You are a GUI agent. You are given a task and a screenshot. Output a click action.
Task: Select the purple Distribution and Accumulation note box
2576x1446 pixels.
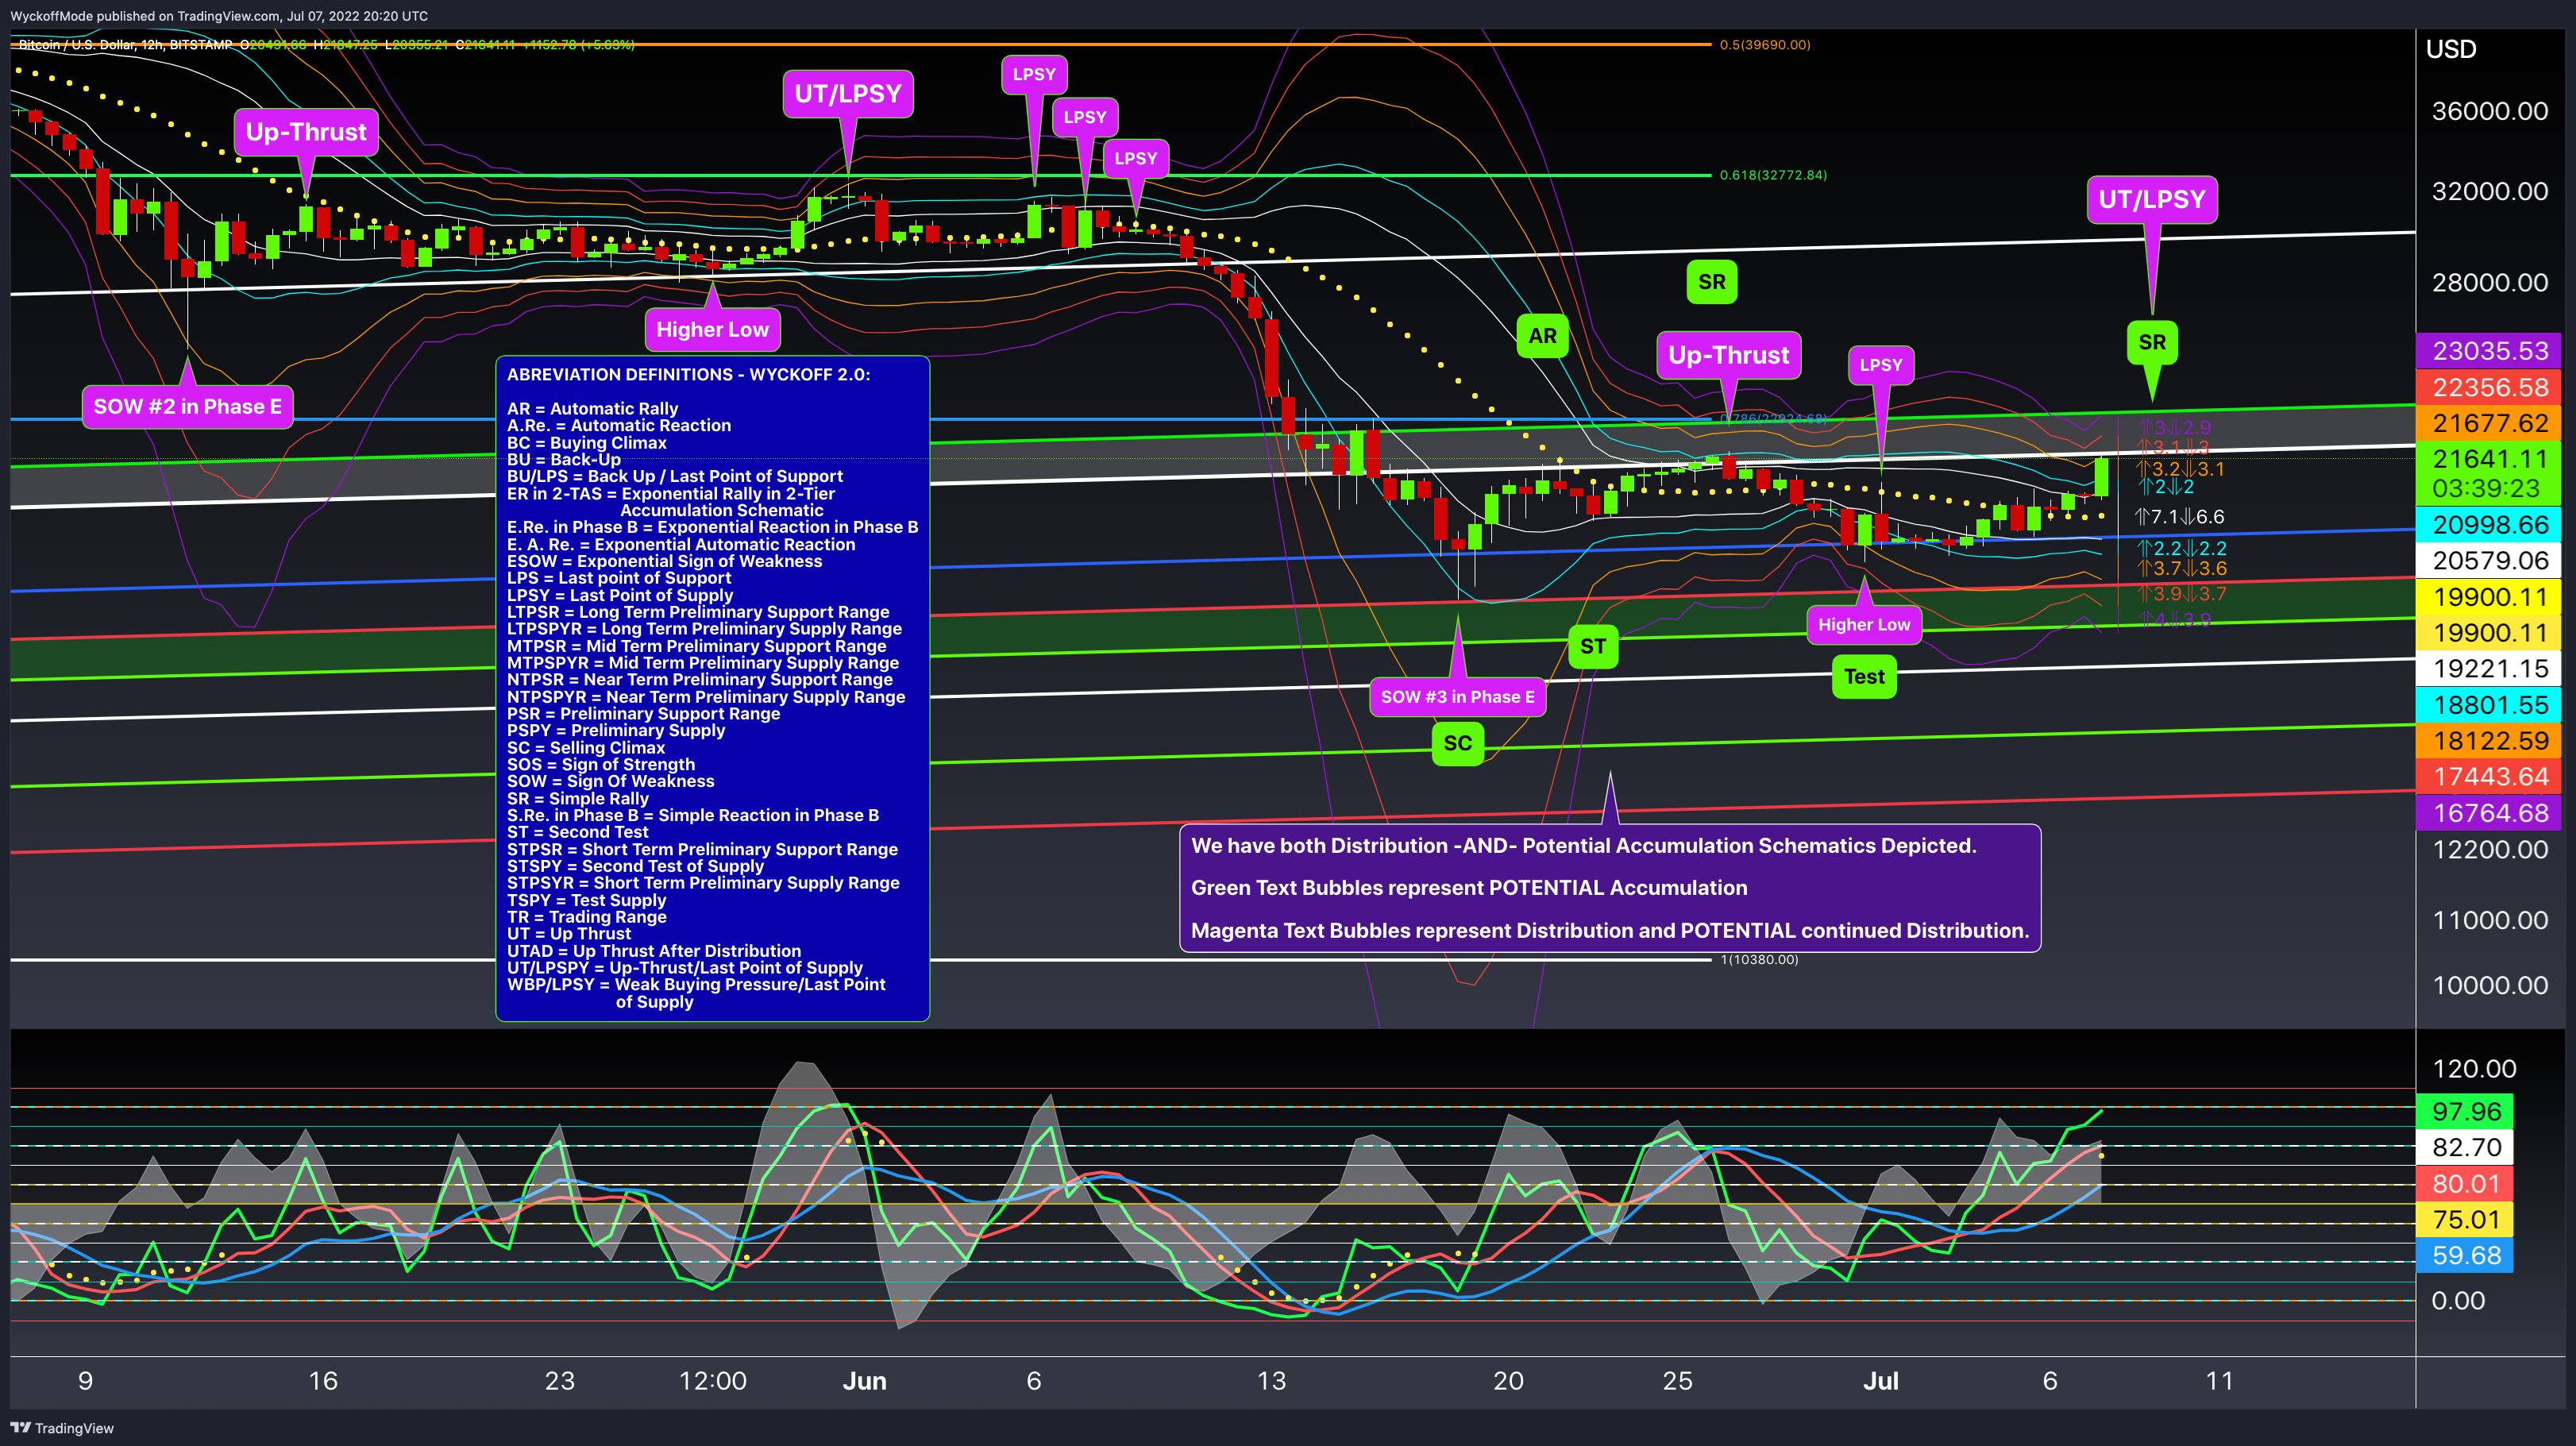1610,888
